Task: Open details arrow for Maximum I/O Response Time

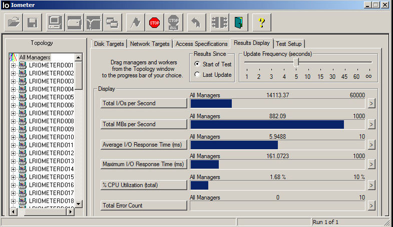Action: tap(371, 164)
